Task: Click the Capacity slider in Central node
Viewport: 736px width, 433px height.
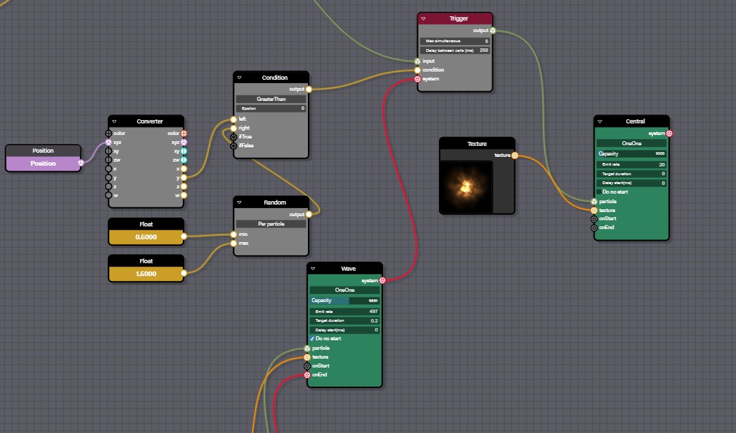Action: tap(632, 153)
